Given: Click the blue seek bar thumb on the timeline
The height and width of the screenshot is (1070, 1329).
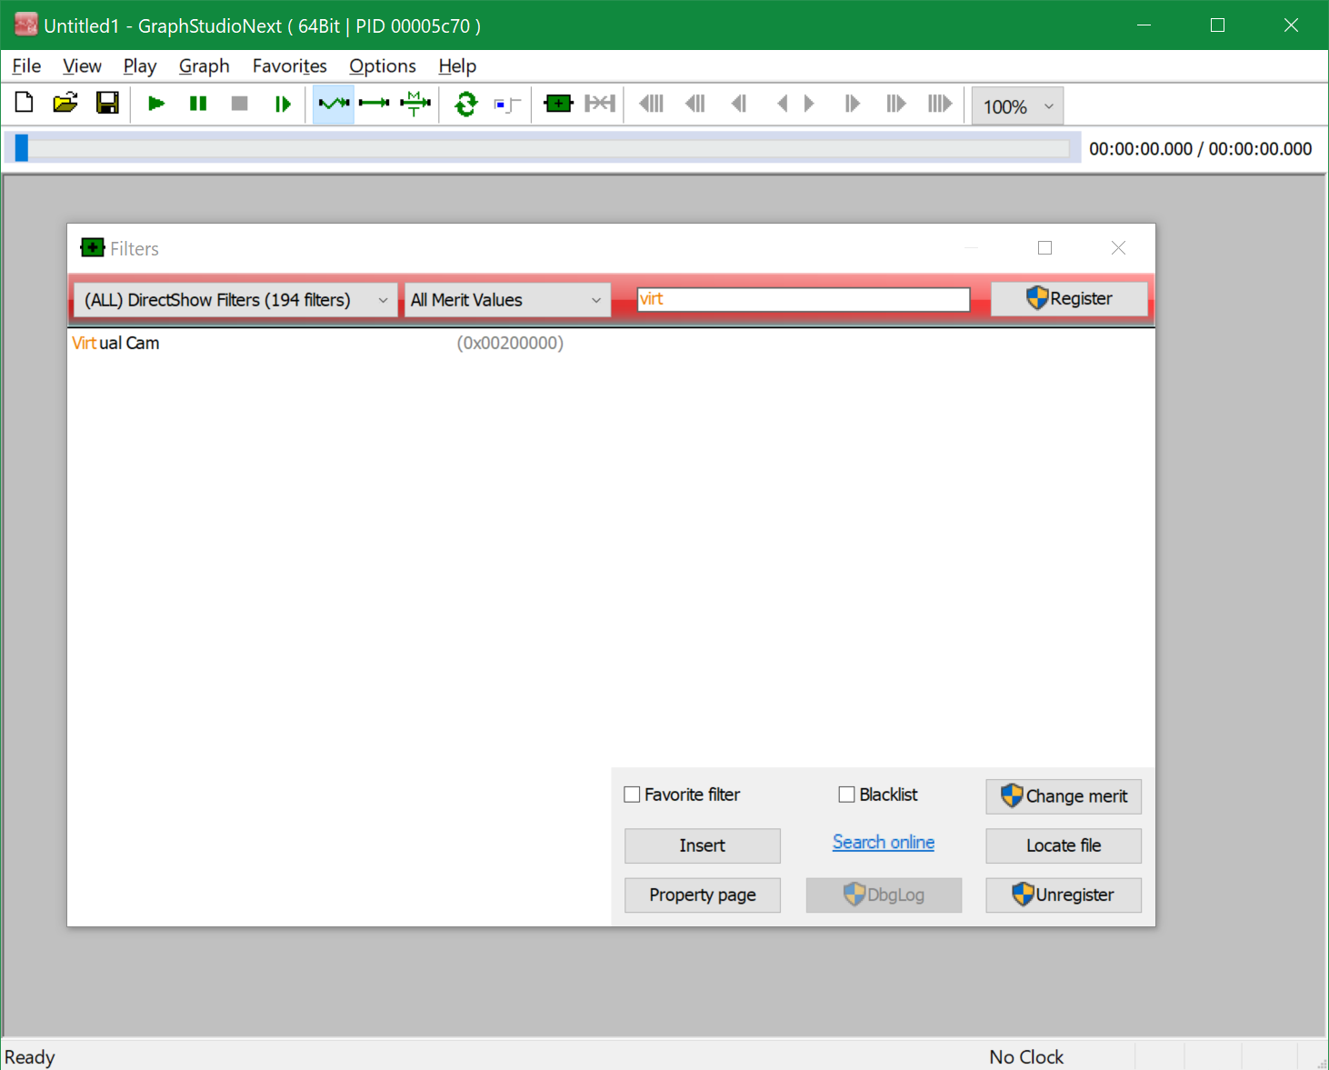Looking at the screenshot, I should coord(22,148).
